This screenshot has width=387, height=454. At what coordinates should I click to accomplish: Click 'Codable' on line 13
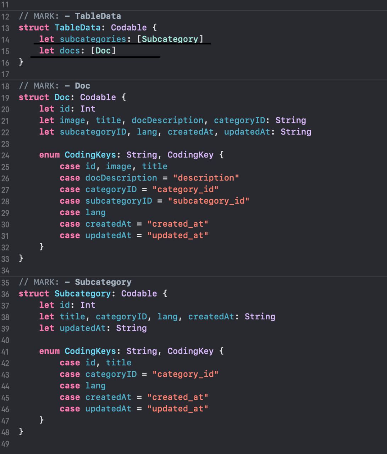point(129,27)
